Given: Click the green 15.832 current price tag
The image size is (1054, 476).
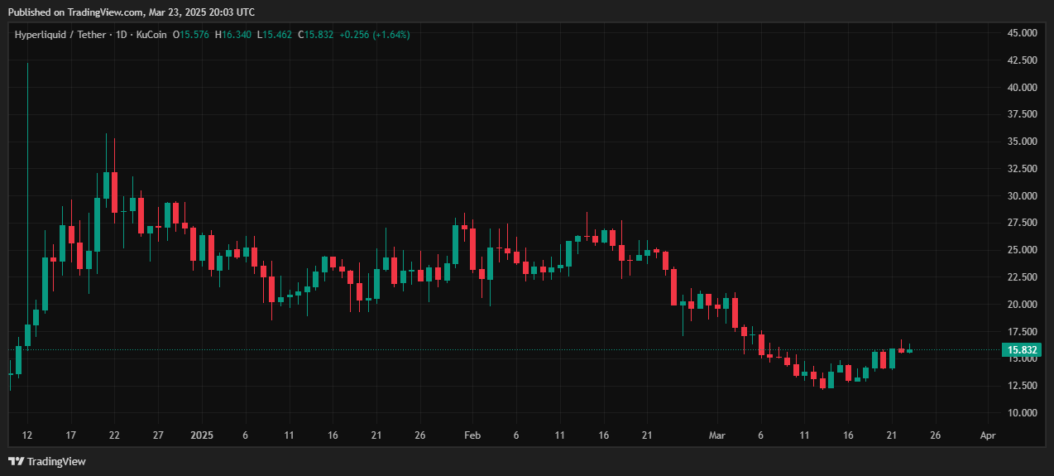Looking at the screenshot, I should pos(1022,350).
